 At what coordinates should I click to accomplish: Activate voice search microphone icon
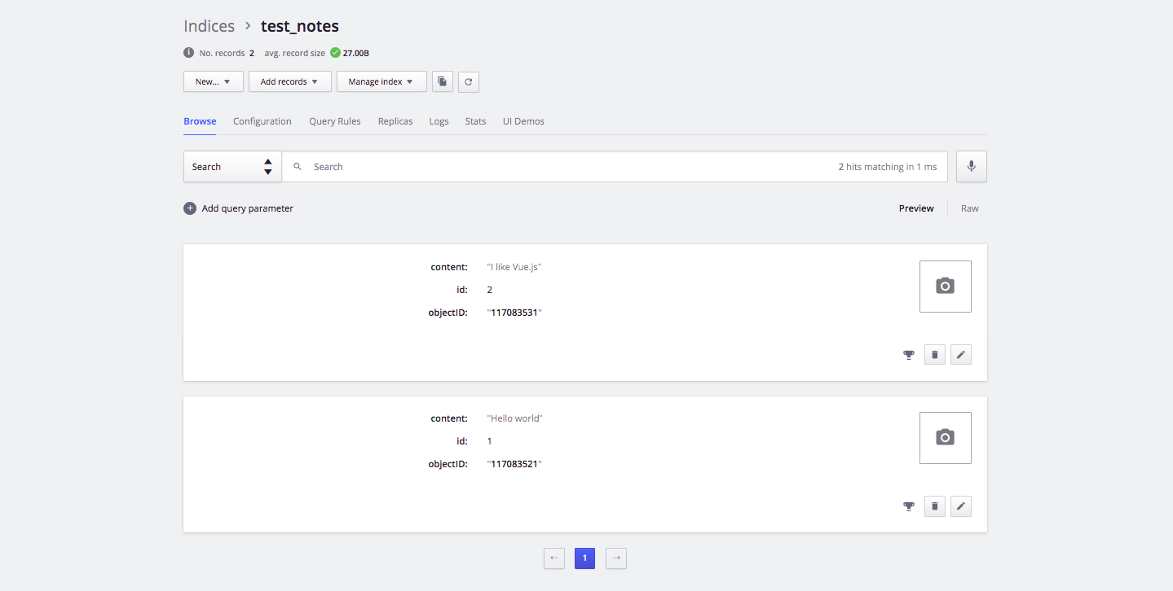coord(971,166)
